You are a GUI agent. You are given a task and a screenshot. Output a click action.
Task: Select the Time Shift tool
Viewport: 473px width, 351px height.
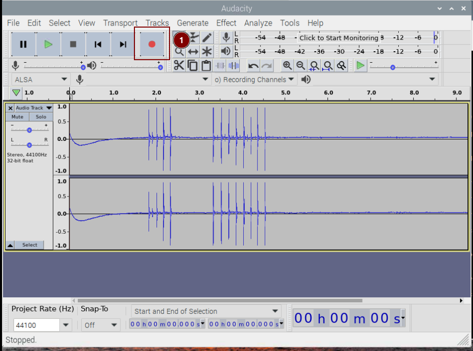[x=193, y=52]
